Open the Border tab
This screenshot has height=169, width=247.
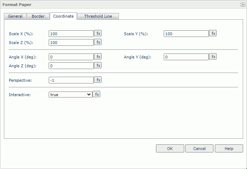[x=38, y=16]
